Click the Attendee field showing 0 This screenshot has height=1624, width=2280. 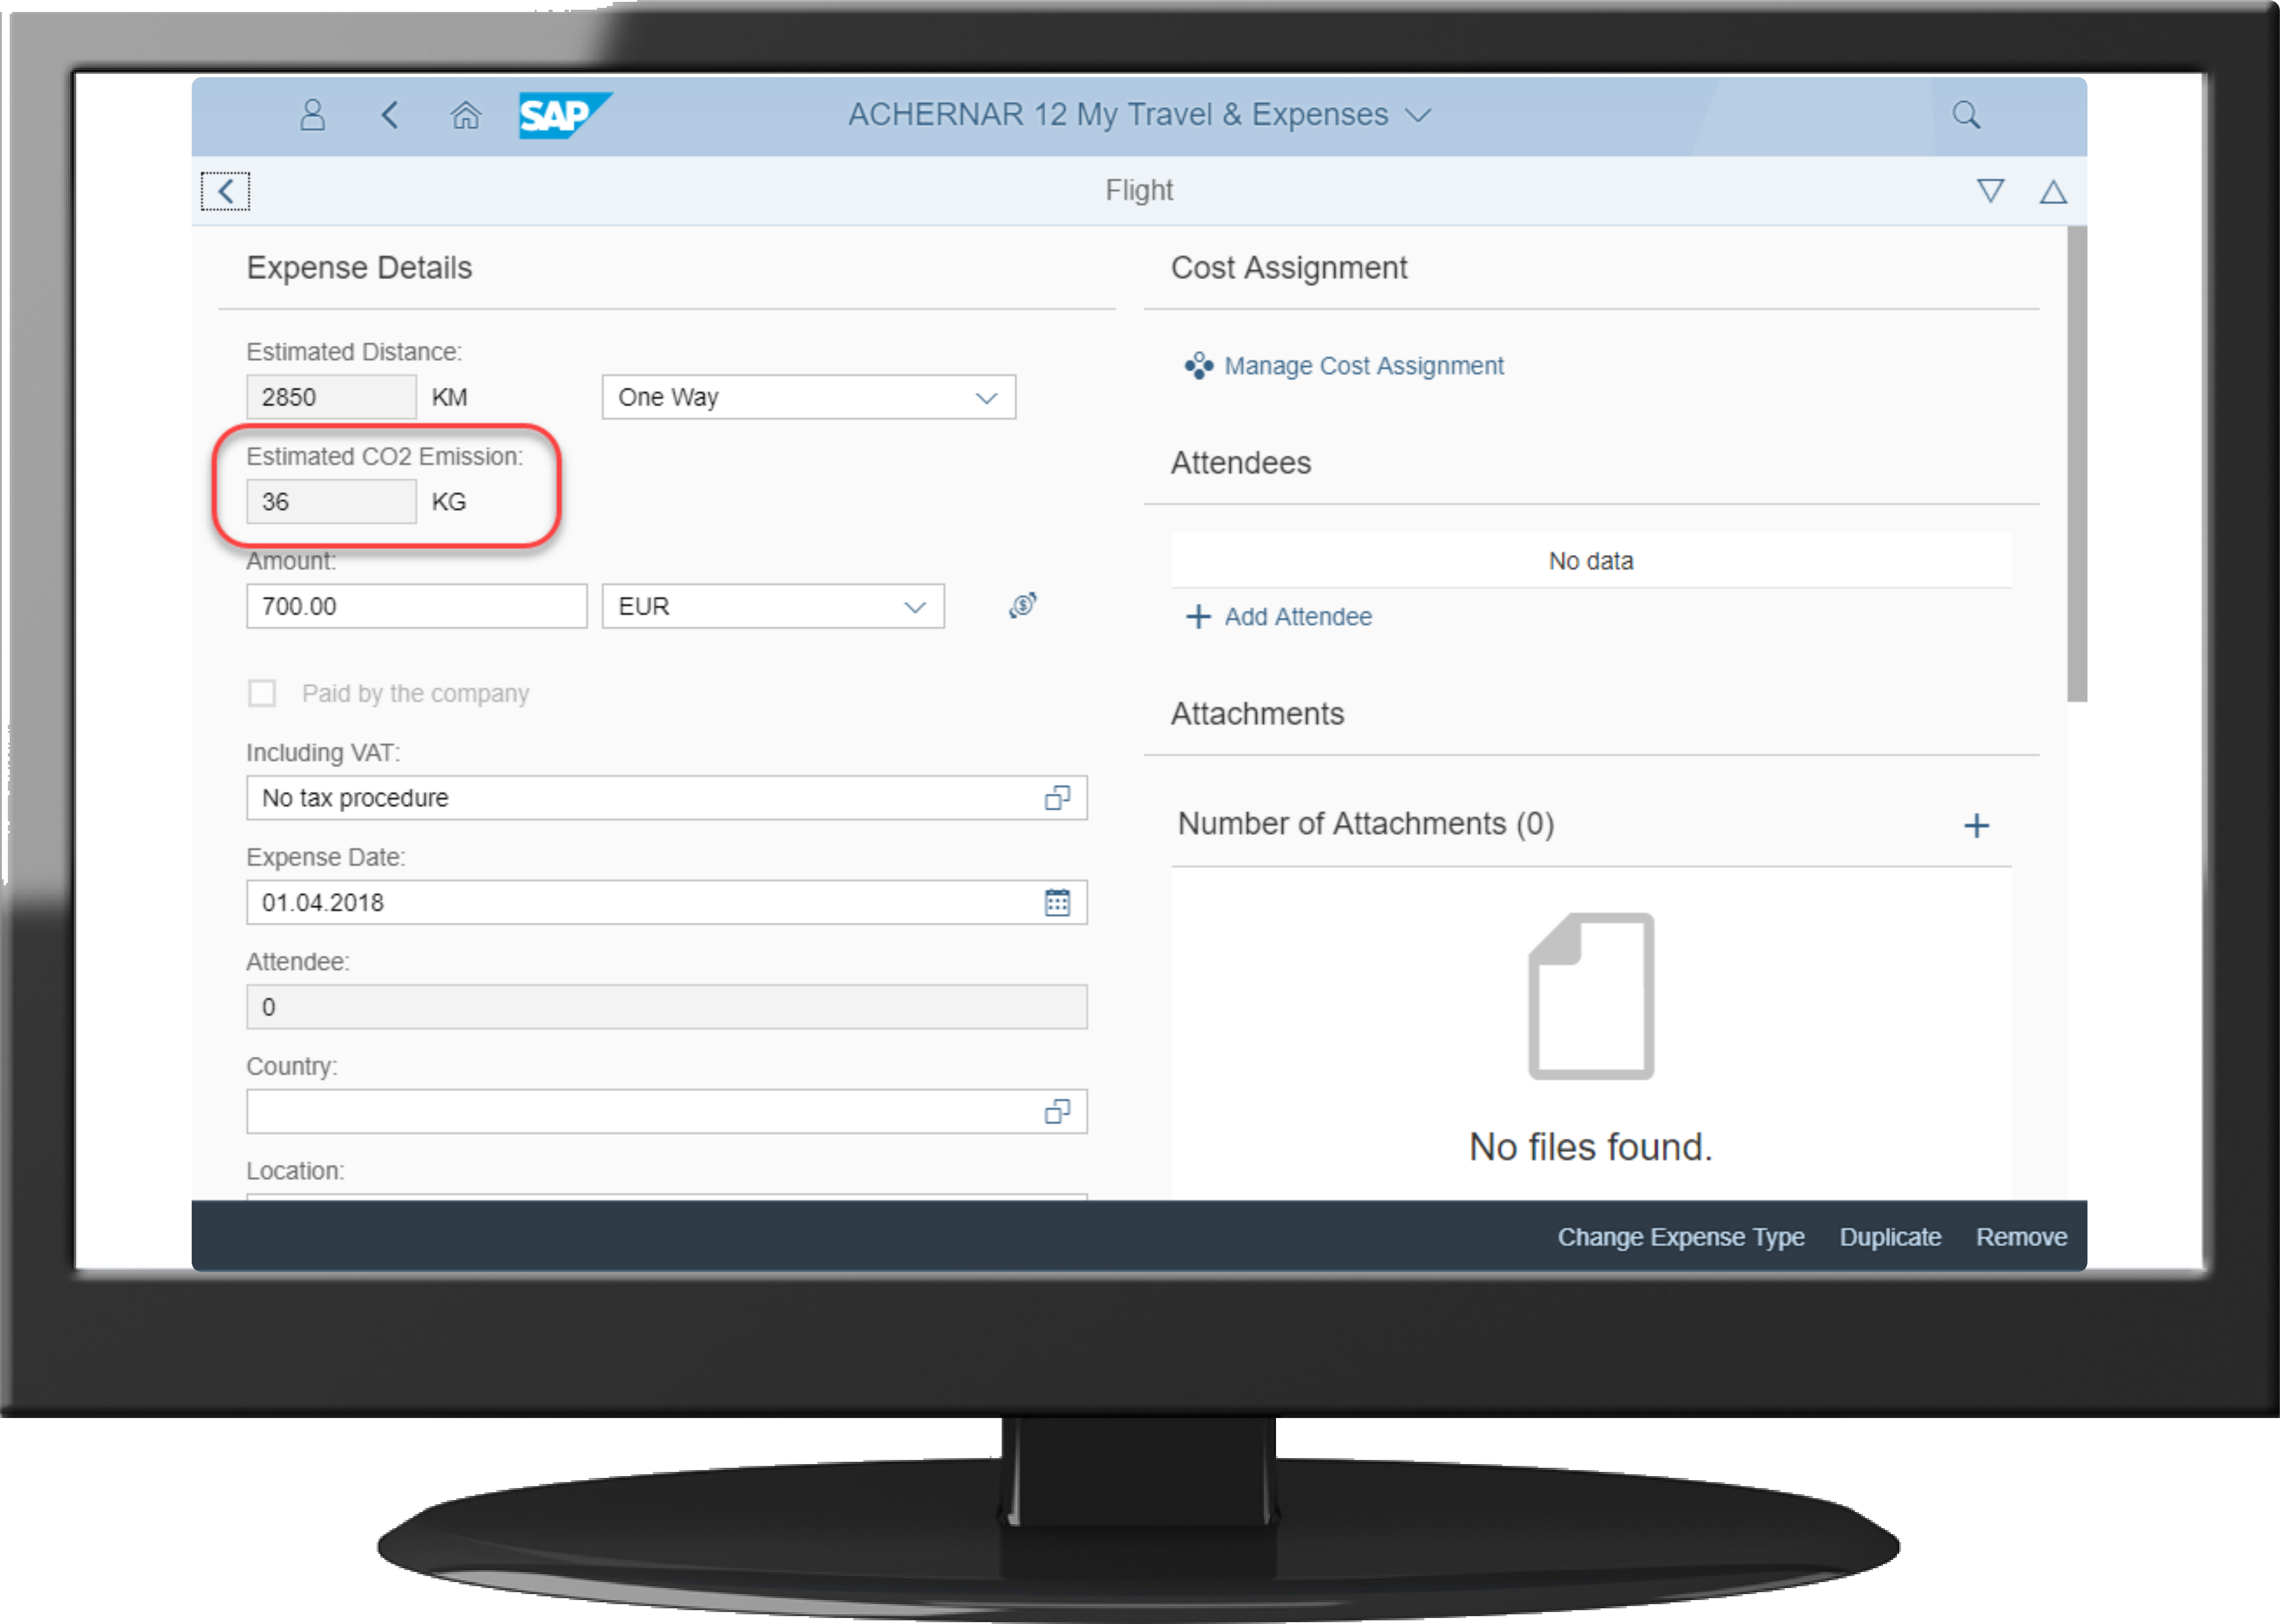point(666,1007)
